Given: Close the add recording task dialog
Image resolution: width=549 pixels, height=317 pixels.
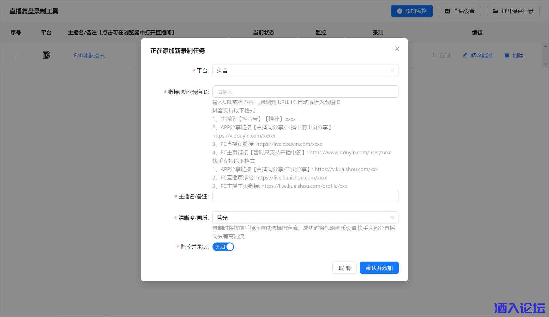Looking at the screenshot, I should pyautogui.click(x=397, y=49).
